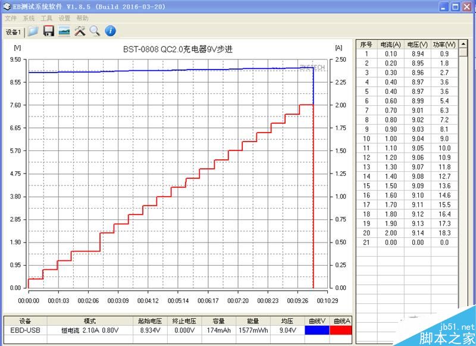Click the 曲线V header cell
This screenshot has width=476, height=346.
click(317, 321)
